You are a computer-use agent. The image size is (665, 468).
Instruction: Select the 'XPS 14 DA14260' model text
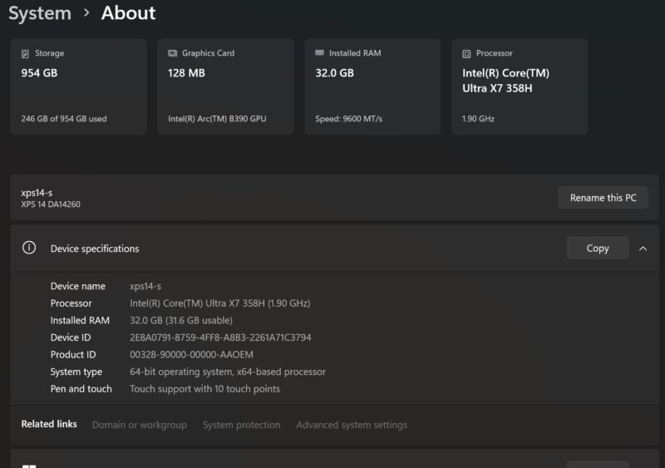click(51, 204)
